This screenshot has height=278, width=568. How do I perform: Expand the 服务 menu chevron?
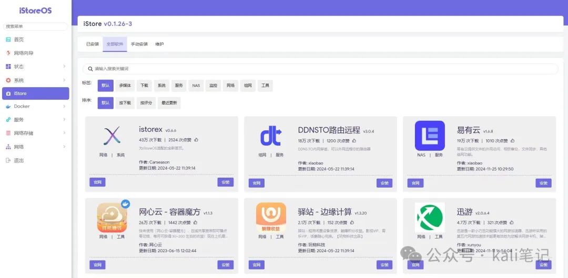pos(64,119)
